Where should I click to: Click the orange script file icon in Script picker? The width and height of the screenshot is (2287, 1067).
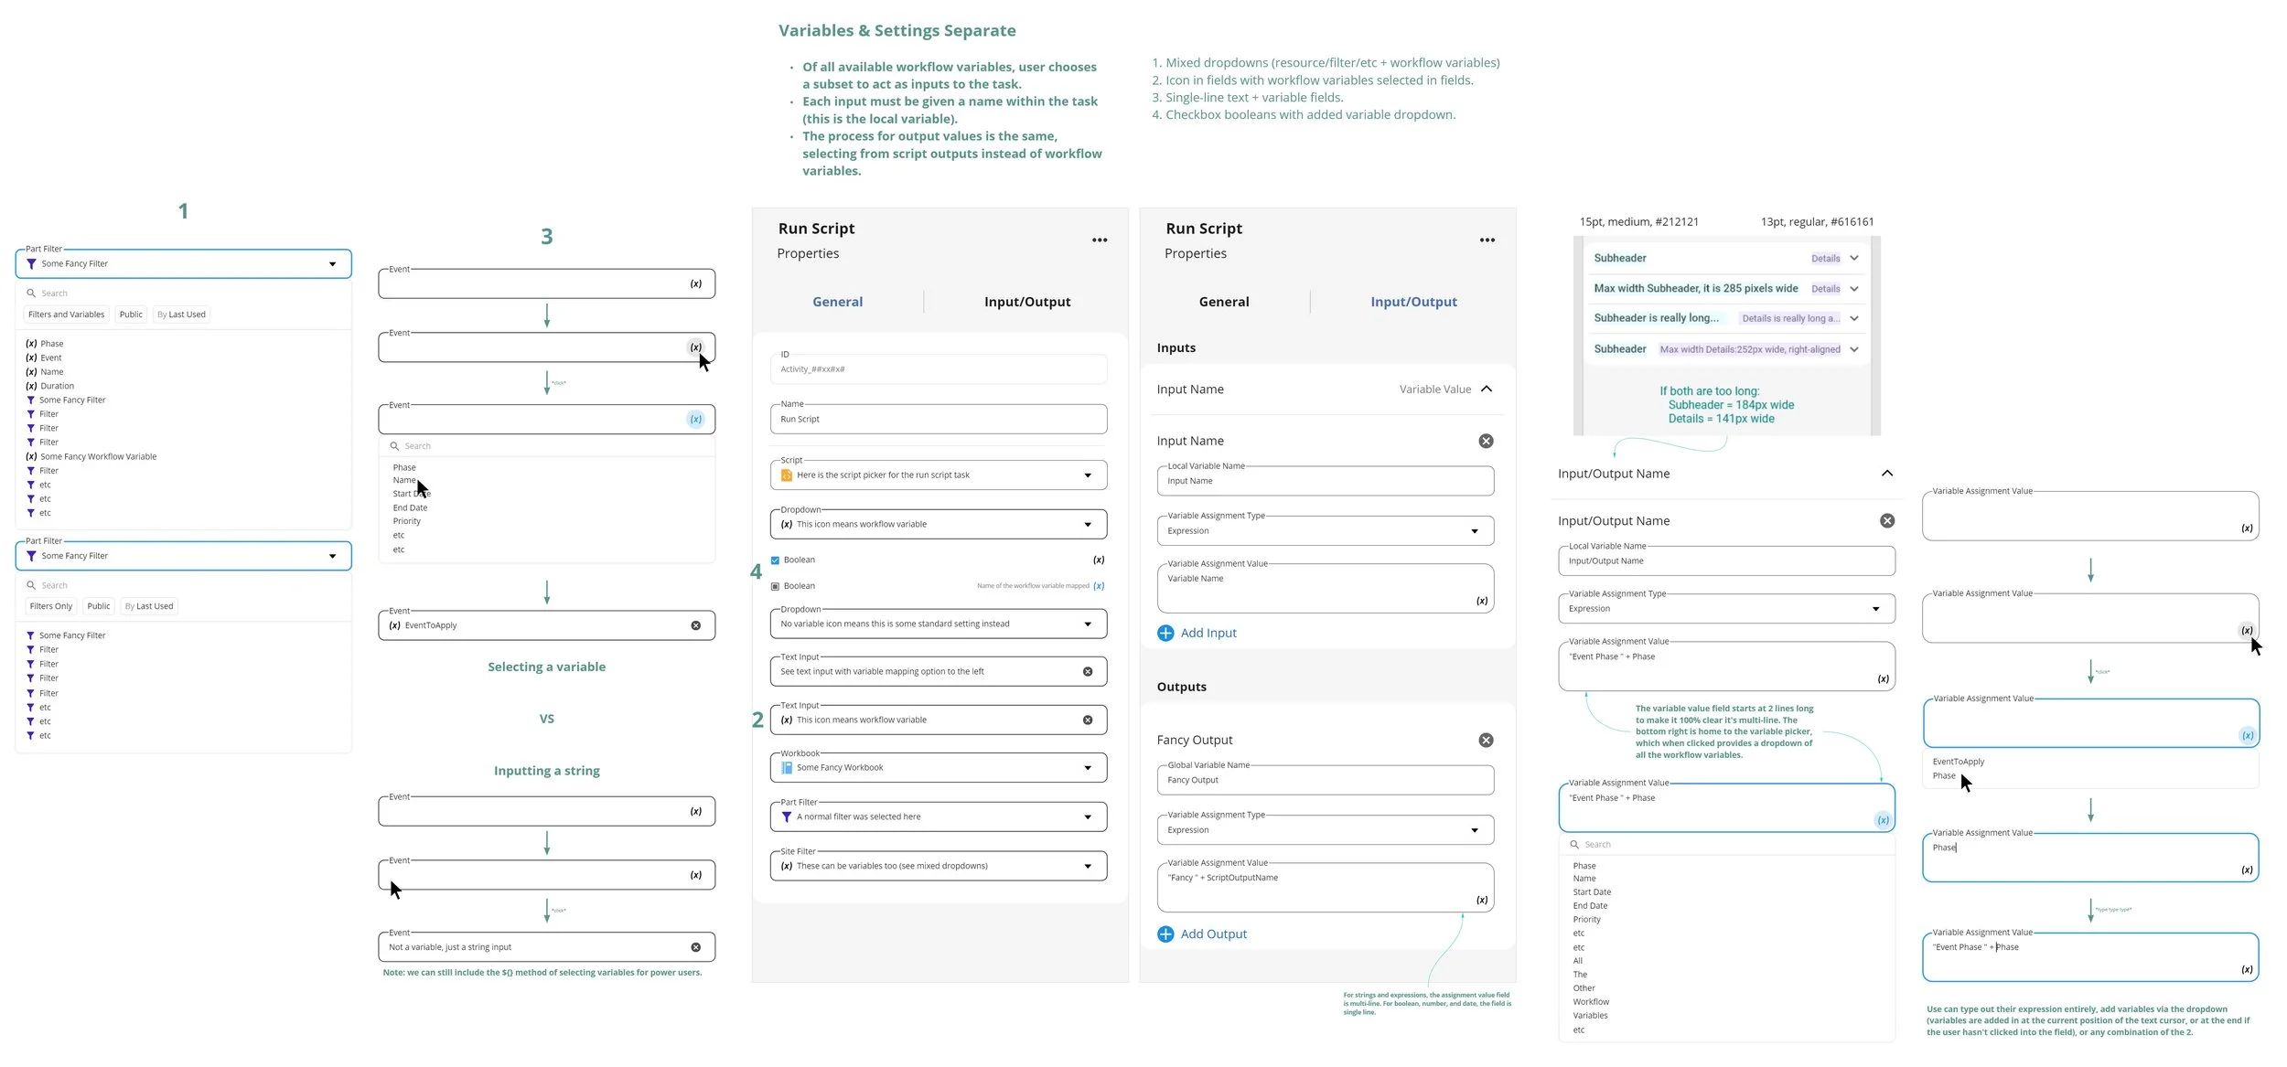[x=786, y=475]
